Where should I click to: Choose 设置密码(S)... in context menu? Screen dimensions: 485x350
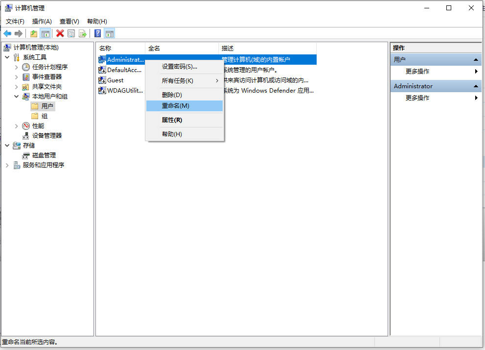[185, 67]
